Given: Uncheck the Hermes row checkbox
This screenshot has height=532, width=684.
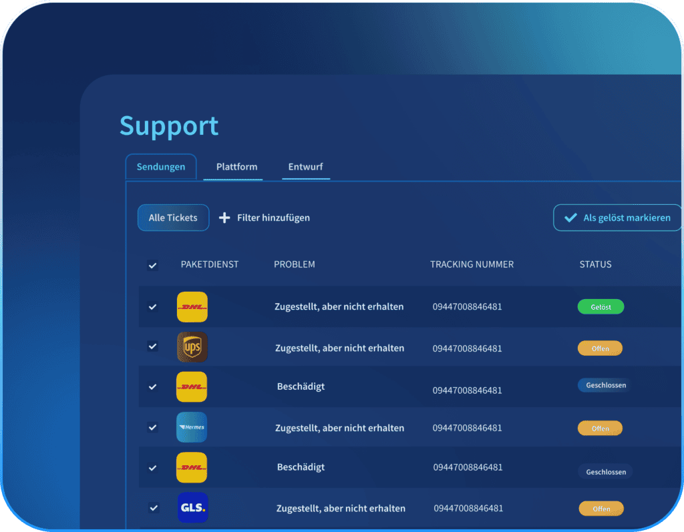Looking at the screenshot, I should coord(152,427).
